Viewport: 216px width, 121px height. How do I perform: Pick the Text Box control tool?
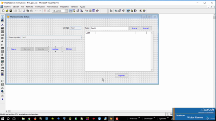click(x=2, y=28)
